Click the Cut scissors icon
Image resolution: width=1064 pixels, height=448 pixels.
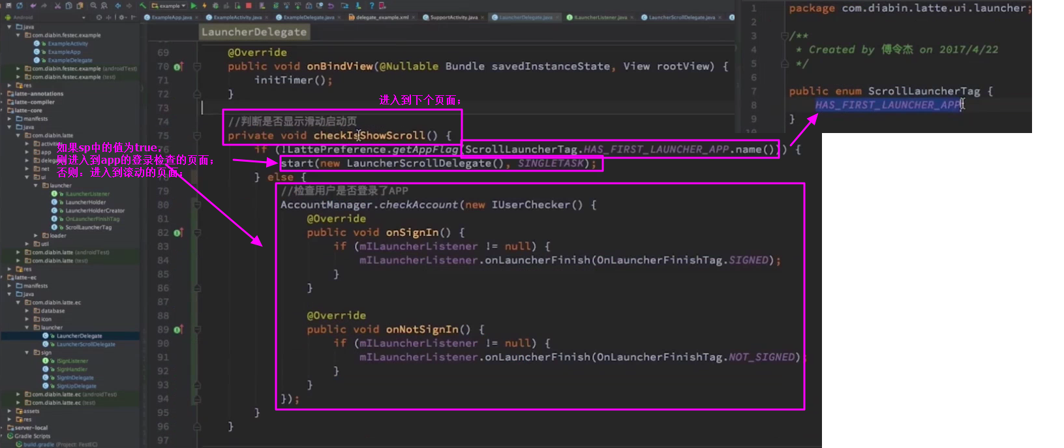pos(57,5)
